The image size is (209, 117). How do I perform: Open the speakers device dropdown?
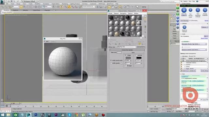click(x=194, y=50)
